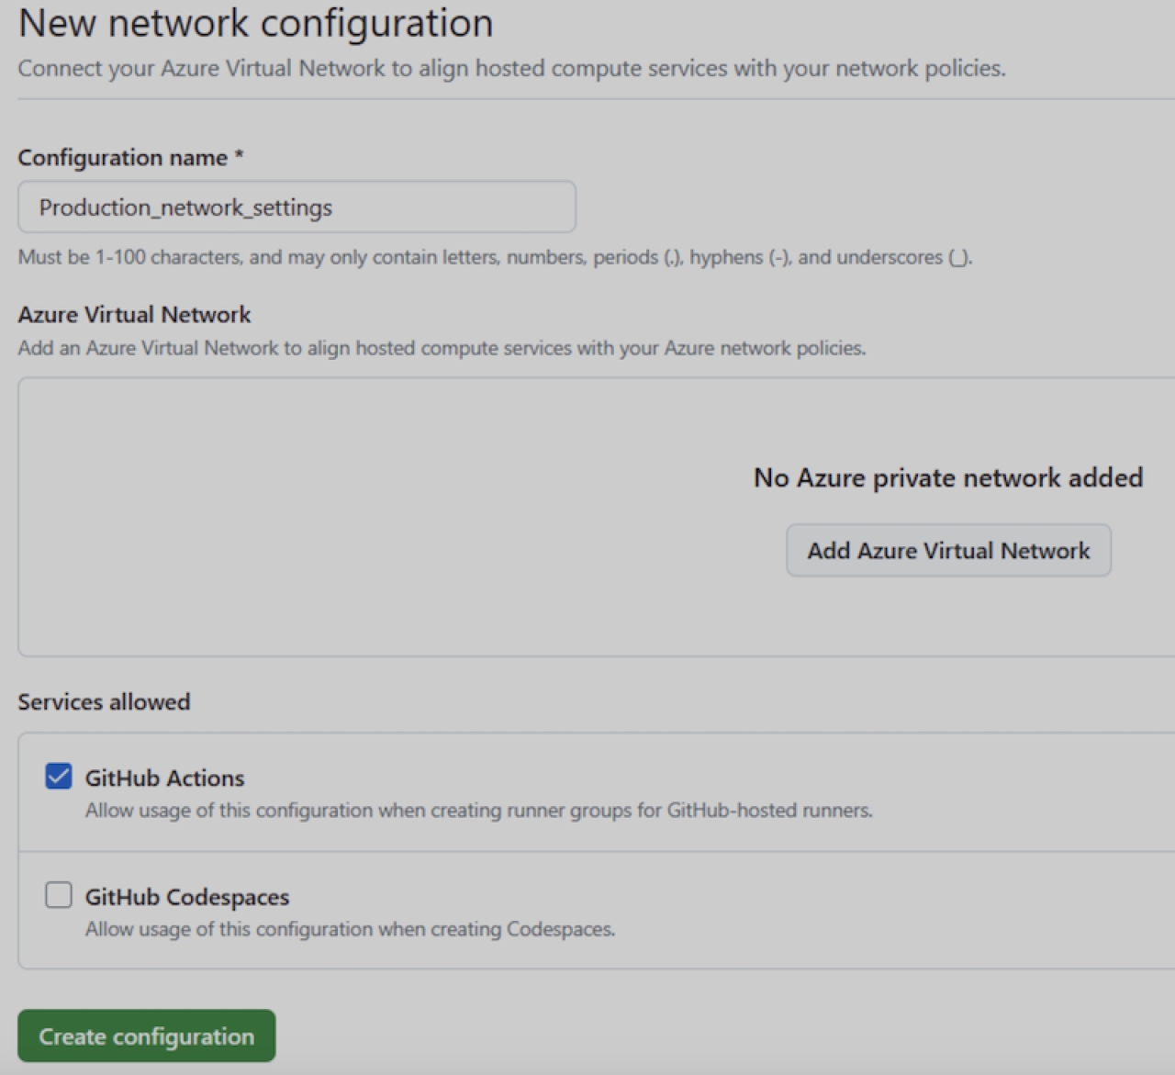
Task: Select the Azure Virtual Network section heading
Action: [134, 315]
